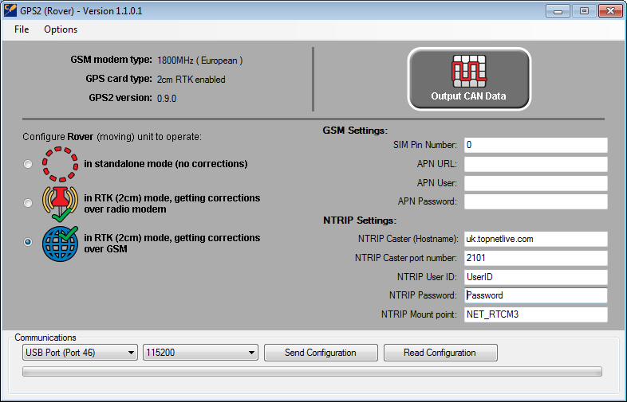Select standalone mode radio button

click(29, 164)
